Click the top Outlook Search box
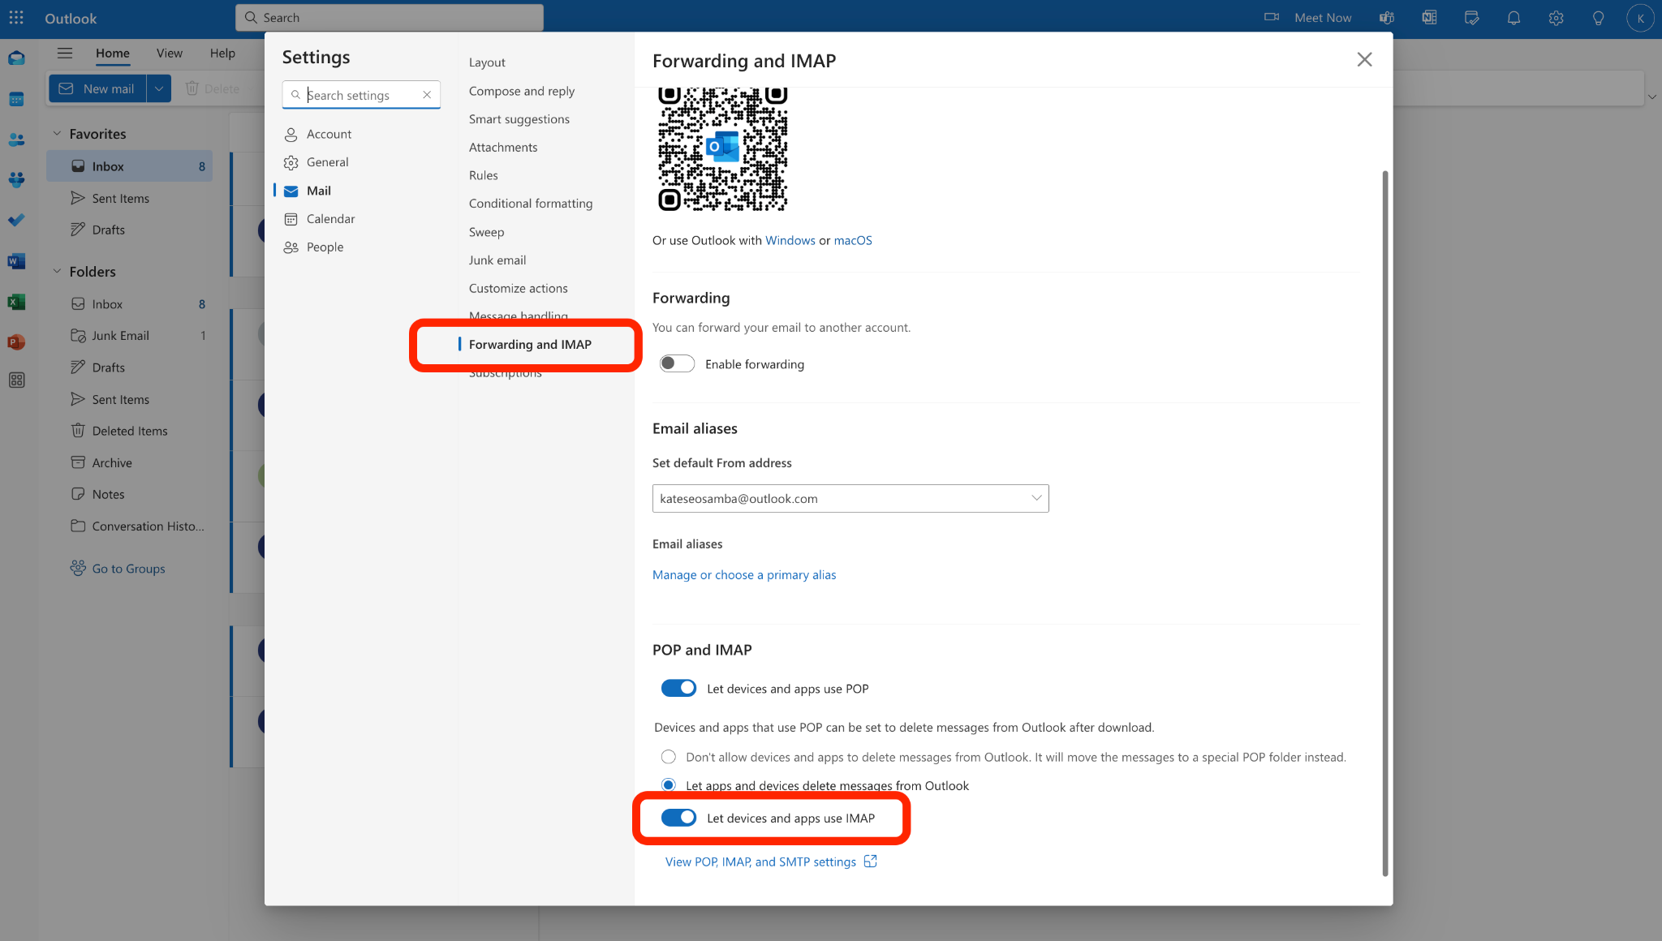Viewport: 1662px width, 941px height. (390, 17)
